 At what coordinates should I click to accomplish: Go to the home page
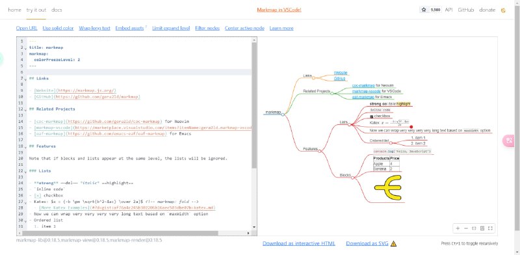[x=14, y=10]
